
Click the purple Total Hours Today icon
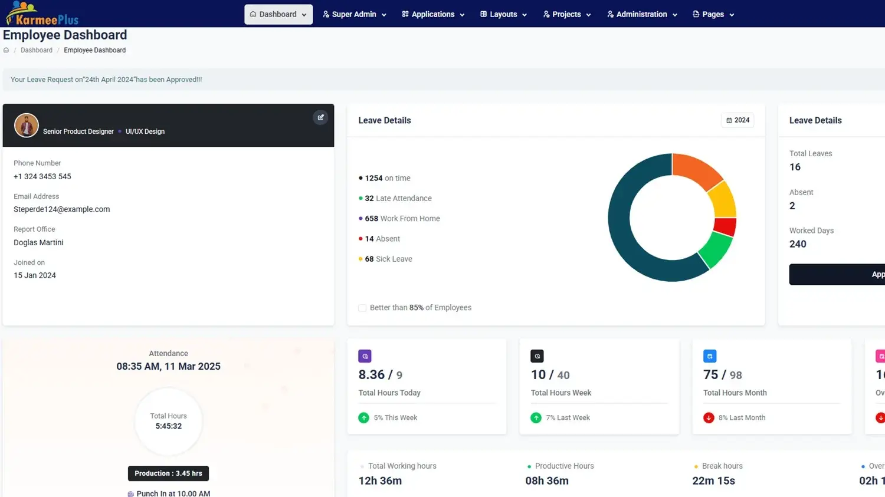click(365, 356)
